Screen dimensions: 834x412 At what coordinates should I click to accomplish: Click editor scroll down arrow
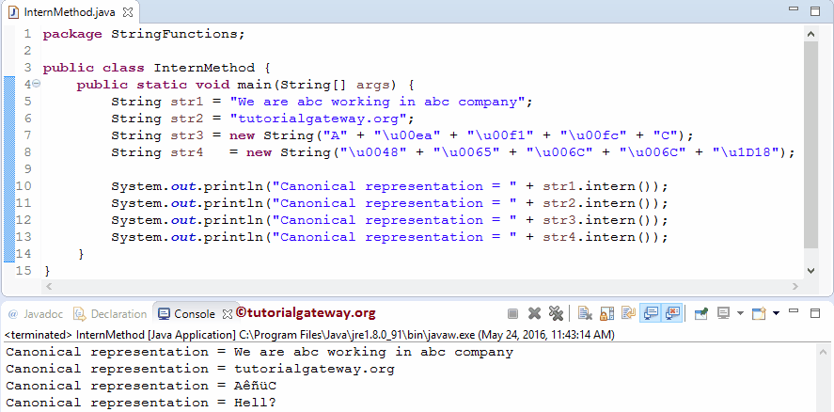810,270
